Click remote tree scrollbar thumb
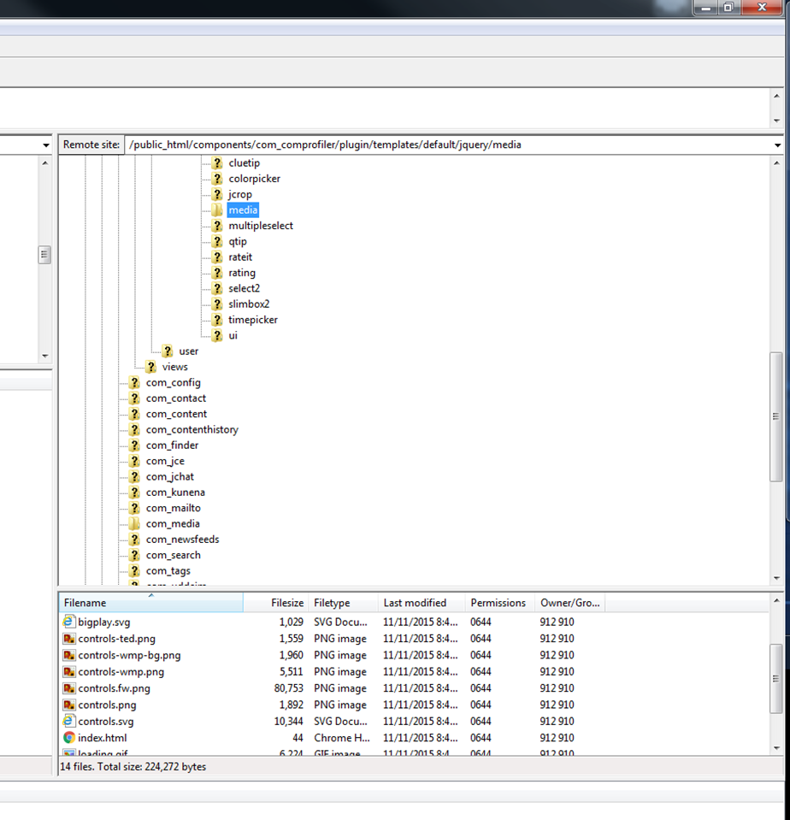 [x=775, y=416]
